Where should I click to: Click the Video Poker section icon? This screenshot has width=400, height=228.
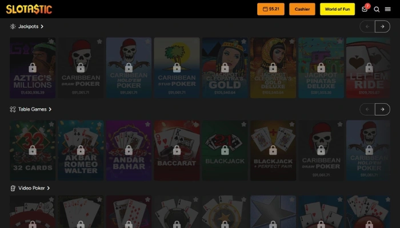tap(13, 188)
